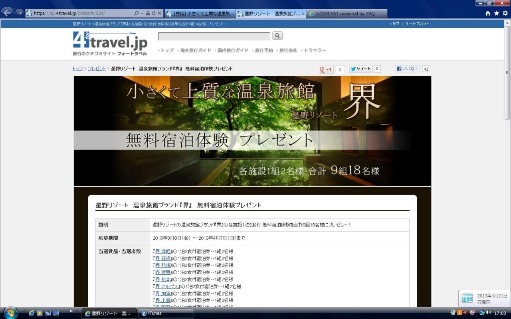This screenshot has height=319, width=511.
Task: Click the network connection tray icon
Action: point(482,313)
